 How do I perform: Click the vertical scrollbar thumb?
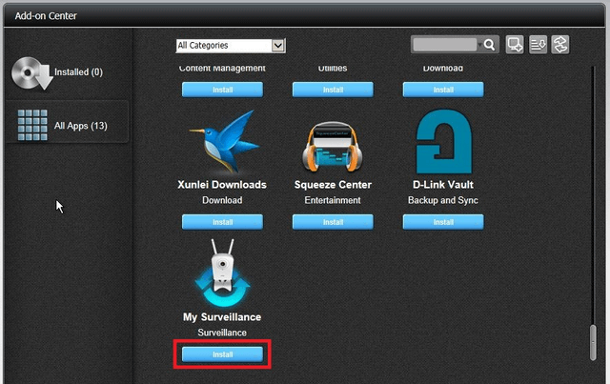pyautogui.click(x=593, y=342)
